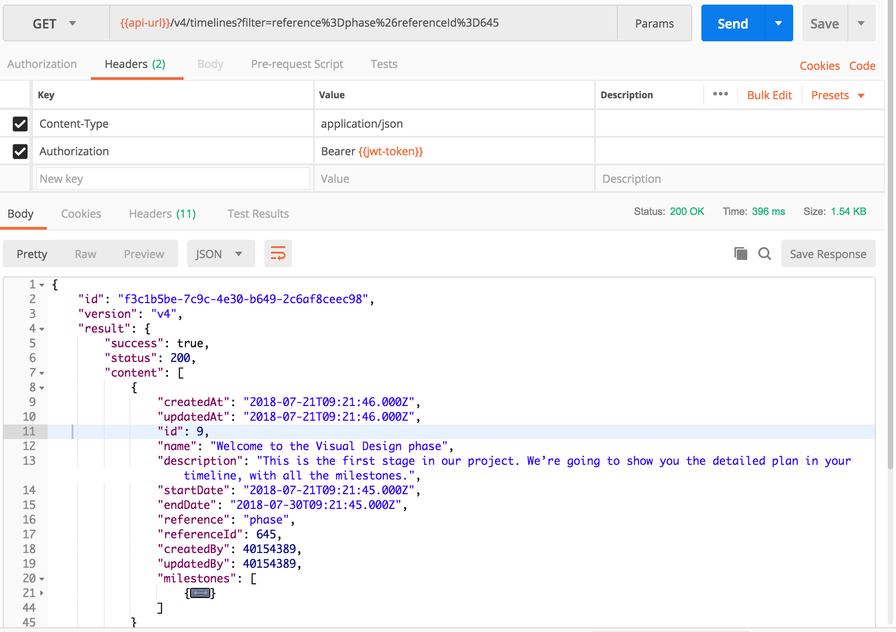Click the New key input field
896x632 pixels.
[173, 179]
